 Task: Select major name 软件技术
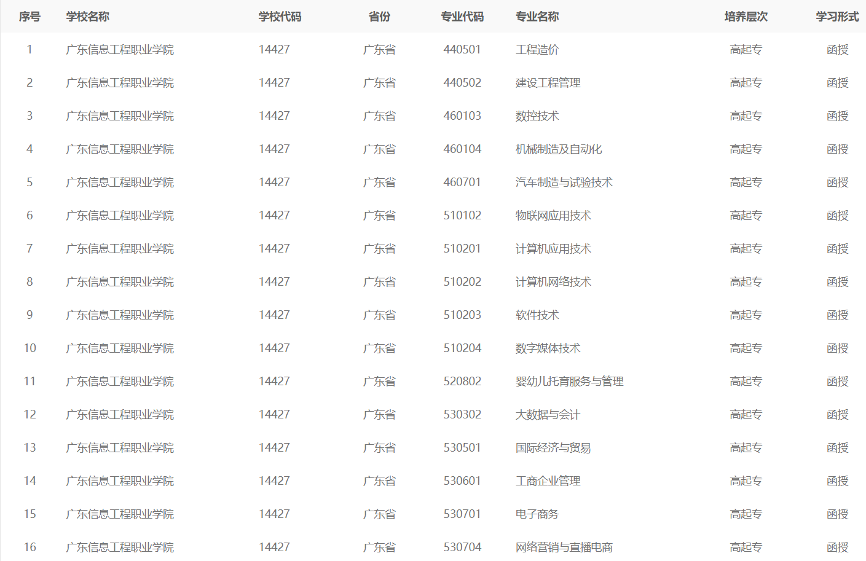coord(537,315)
